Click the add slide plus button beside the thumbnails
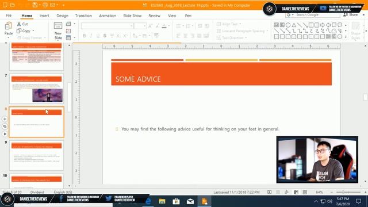Image resolution: width=368 pixels, height=207 pixels. point(5,119)
